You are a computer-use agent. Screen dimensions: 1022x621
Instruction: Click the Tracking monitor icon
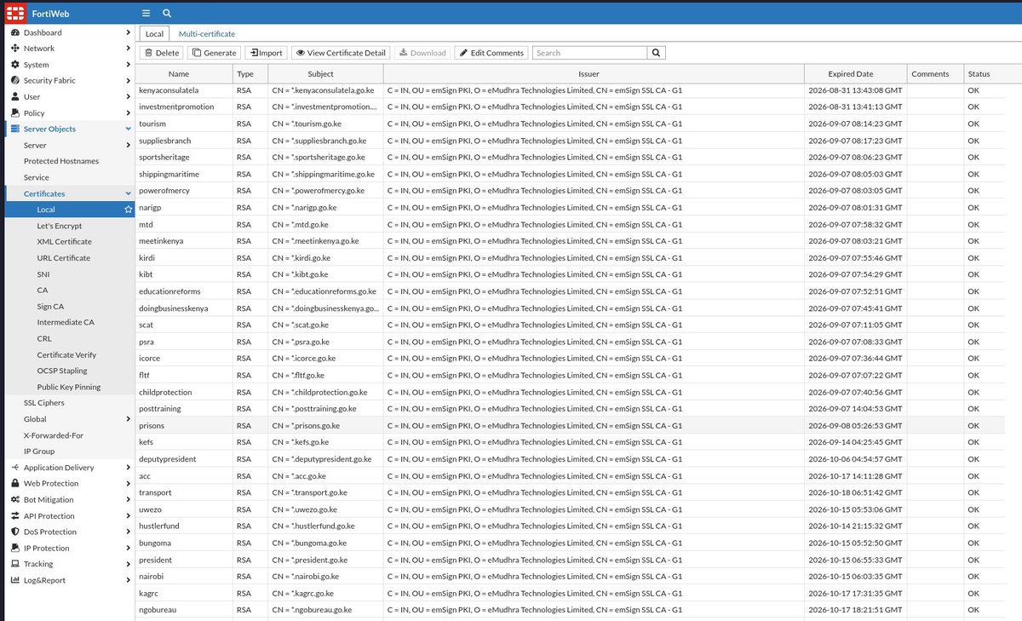15,564
